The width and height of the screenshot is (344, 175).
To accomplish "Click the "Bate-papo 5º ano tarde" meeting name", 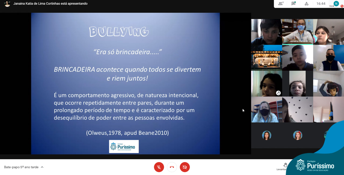I will pos(21,167).
